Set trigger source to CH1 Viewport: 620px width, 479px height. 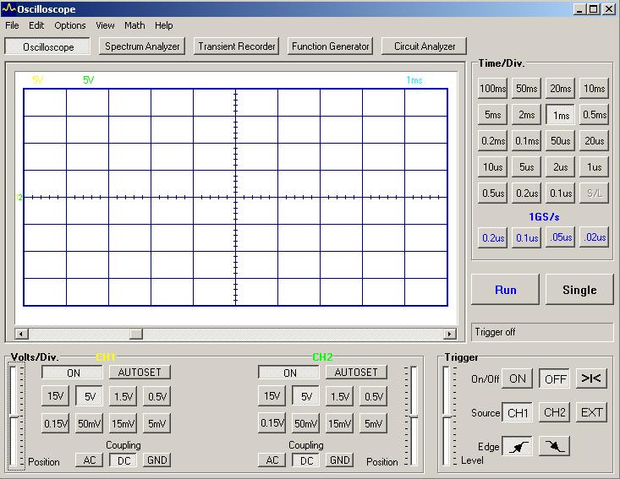point(517,412)
